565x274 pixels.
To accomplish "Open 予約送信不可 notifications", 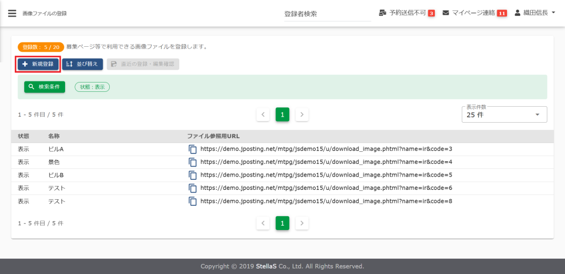I will point(407,13).
